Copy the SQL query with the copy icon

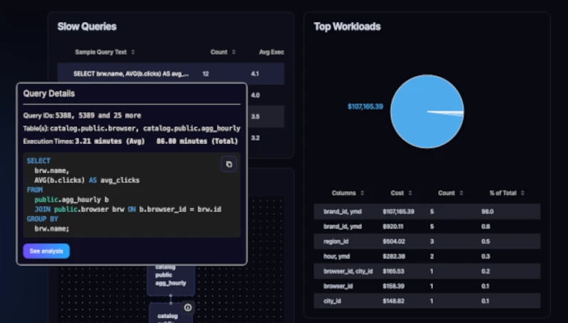229,164
